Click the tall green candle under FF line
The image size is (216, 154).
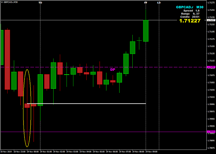click(146, 31)
